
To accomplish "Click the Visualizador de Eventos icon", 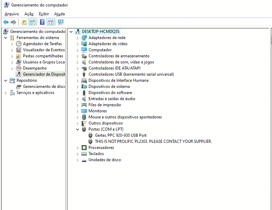I will [x=19, y=50].
